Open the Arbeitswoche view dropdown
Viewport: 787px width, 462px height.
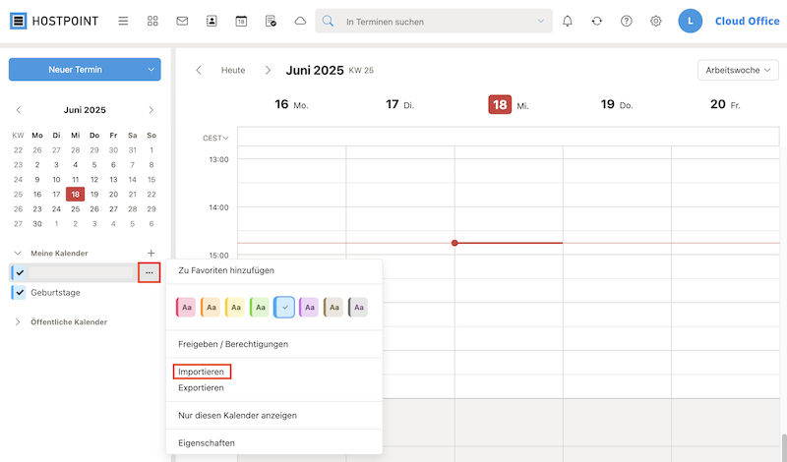click(738, 70)
